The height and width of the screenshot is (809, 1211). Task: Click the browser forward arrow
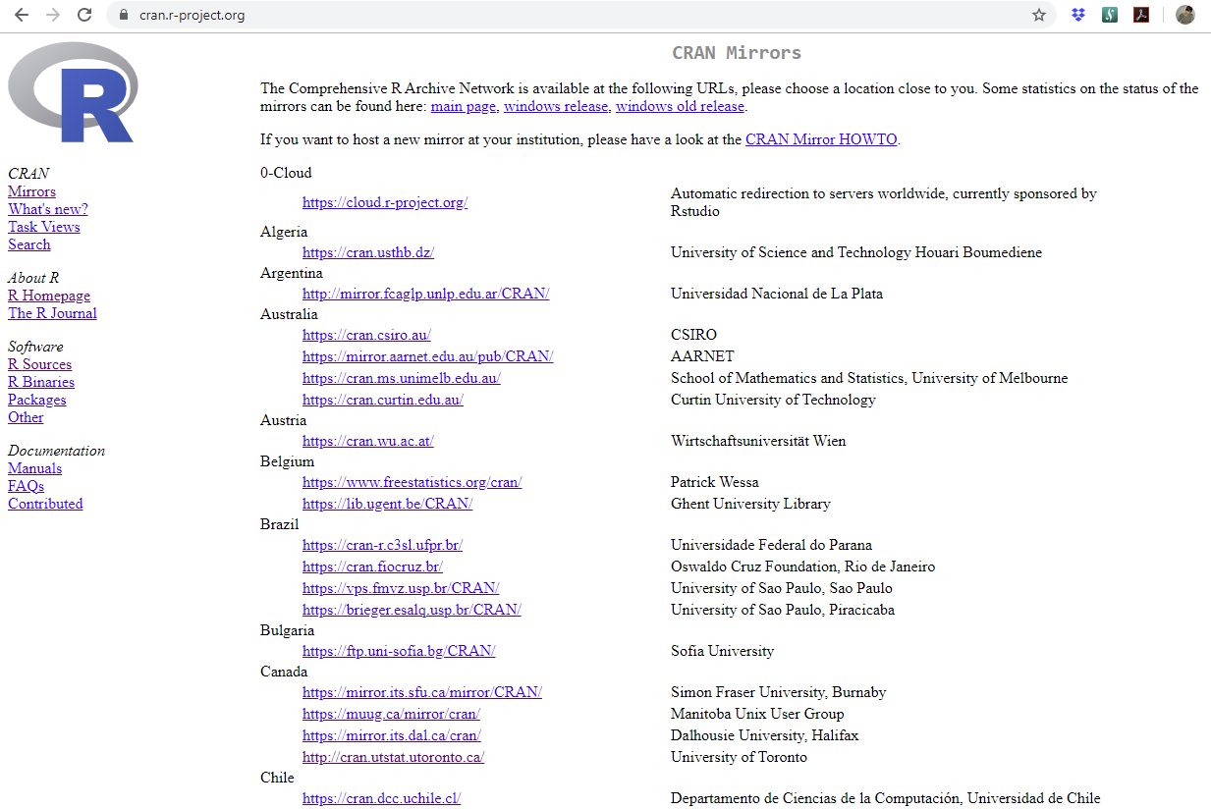coord(53,15)
